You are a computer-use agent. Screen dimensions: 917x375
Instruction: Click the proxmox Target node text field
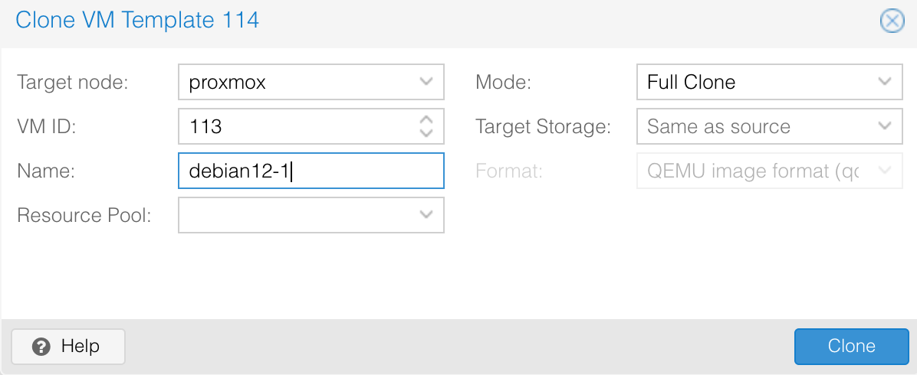[x=295, y=82]
